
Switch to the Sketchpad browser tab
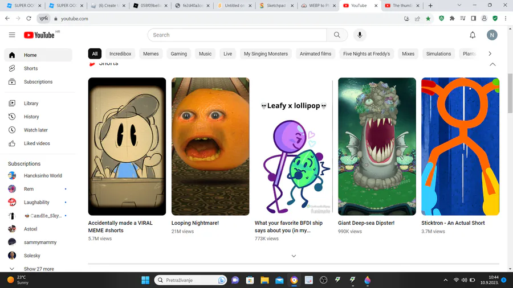(276, 6)
